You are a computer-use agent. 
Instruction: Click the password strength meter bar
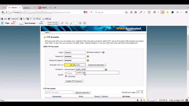point(75,65)
